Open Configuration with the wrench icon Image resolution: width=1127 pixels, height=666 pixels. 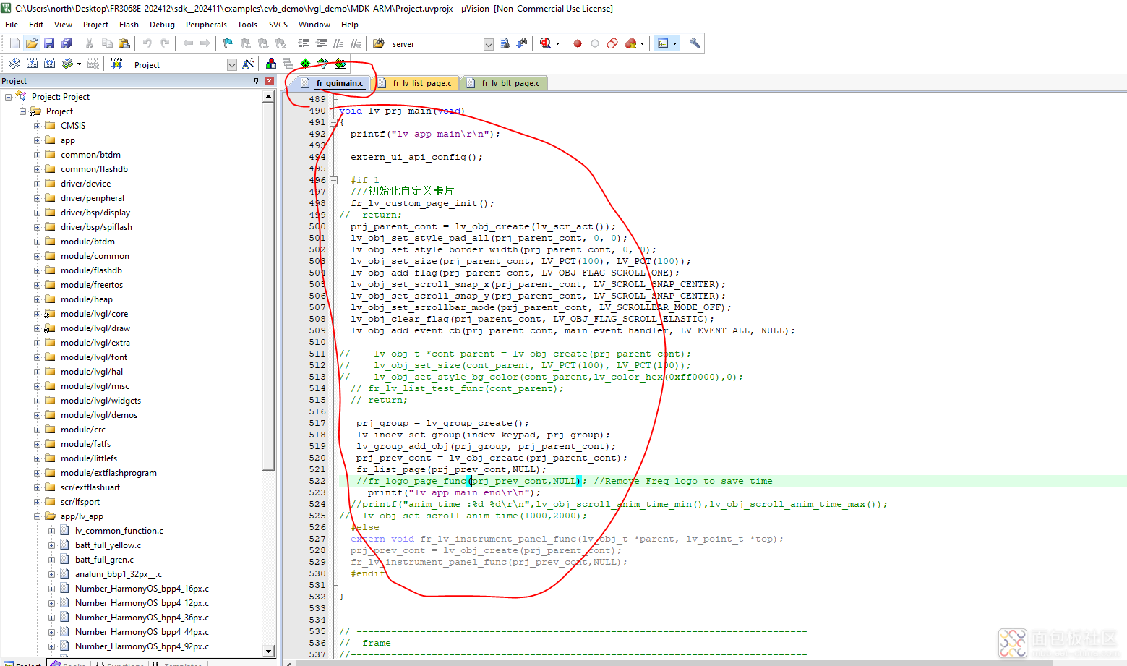click(695, 43)
